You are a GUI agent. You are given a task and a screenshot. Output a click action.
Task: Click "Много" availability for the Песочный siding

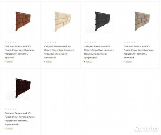[49, 61]
